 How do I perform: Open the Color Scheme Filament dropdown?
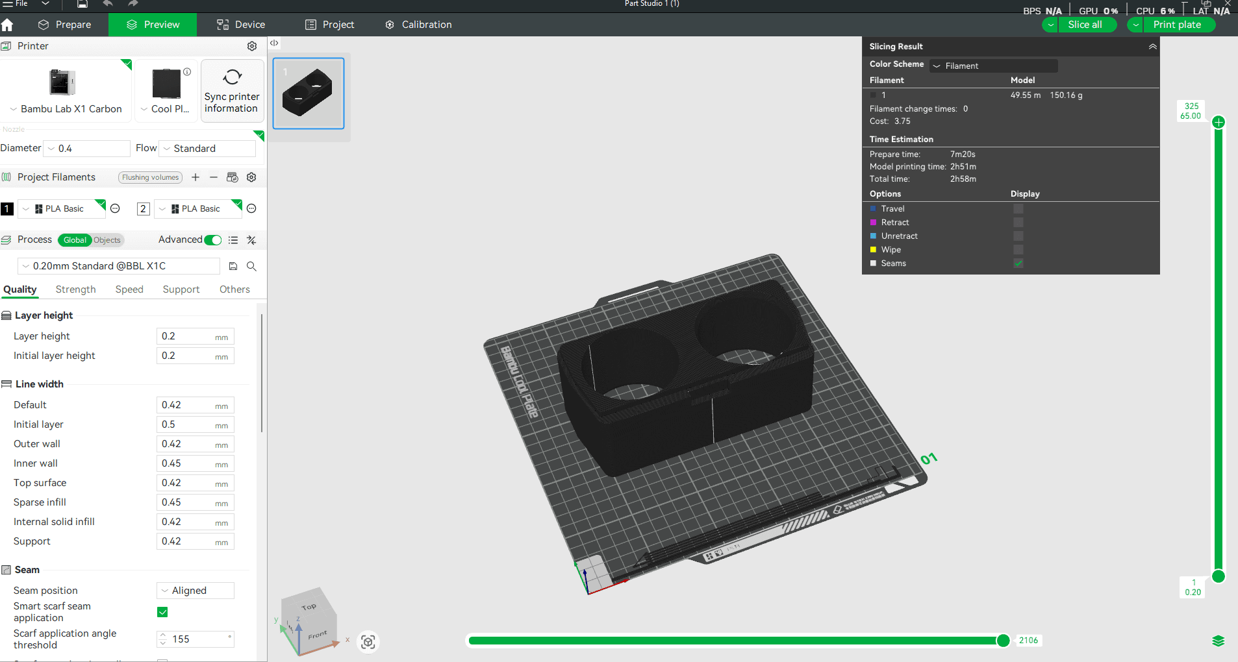[994, 66]
